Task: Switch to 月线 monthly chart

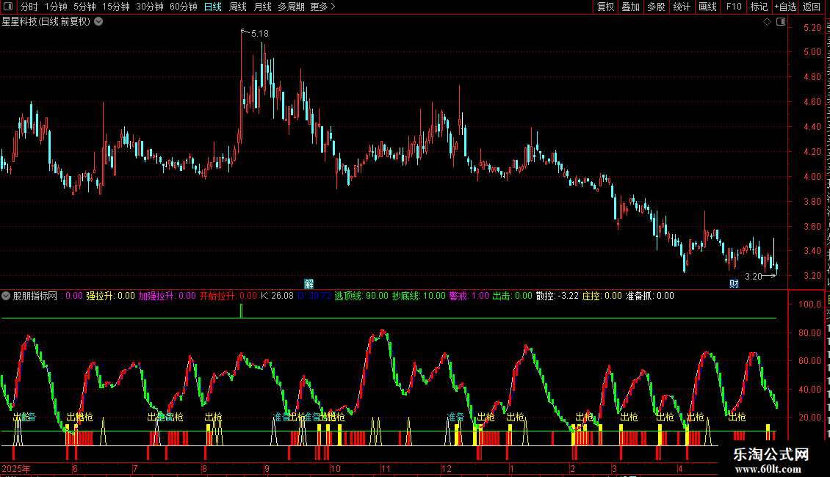Action: click(262, 7)
